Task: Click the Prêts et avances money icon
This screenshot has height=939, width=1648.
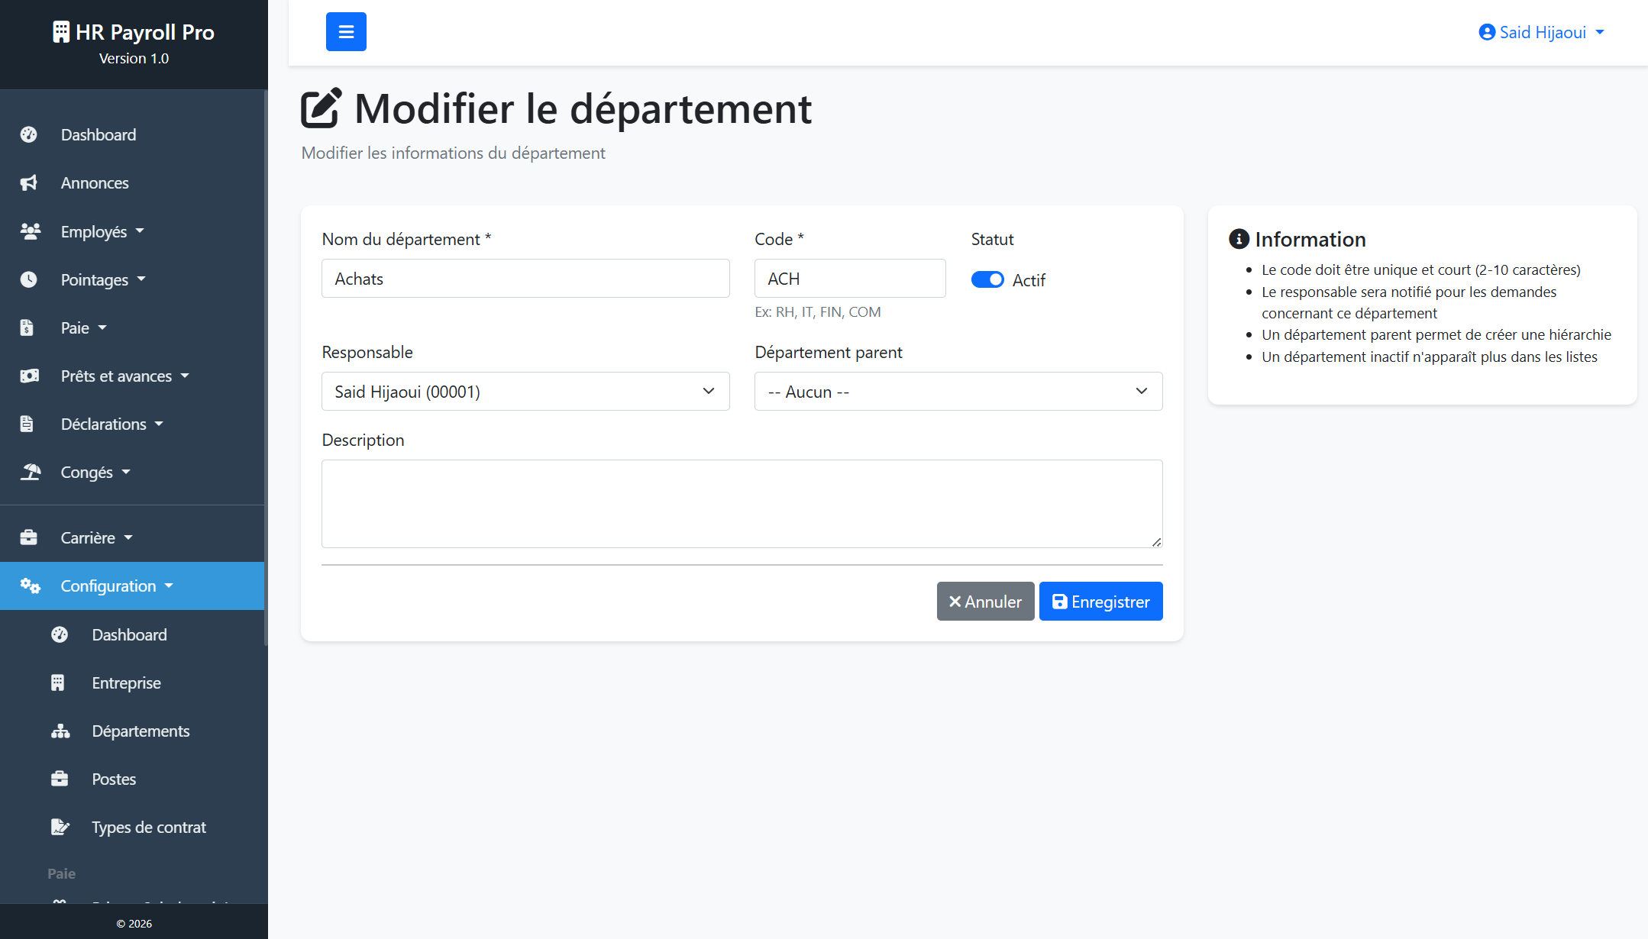Action: coord(30,376)
